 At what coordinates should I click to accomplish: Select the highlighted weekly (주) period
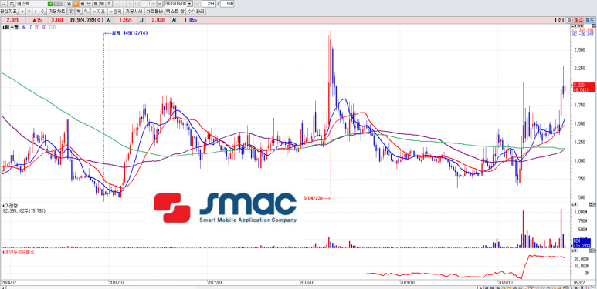tap(76, 3)
